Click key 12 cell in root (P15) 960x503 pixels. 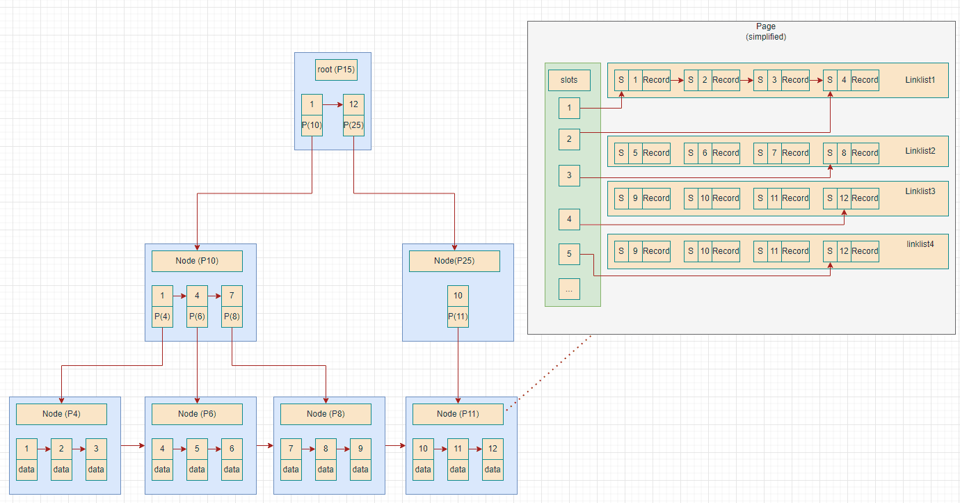click(353, 104)
